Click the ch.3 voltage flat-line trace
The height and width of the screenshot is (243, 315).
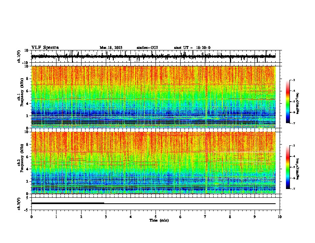coord(153,203)
